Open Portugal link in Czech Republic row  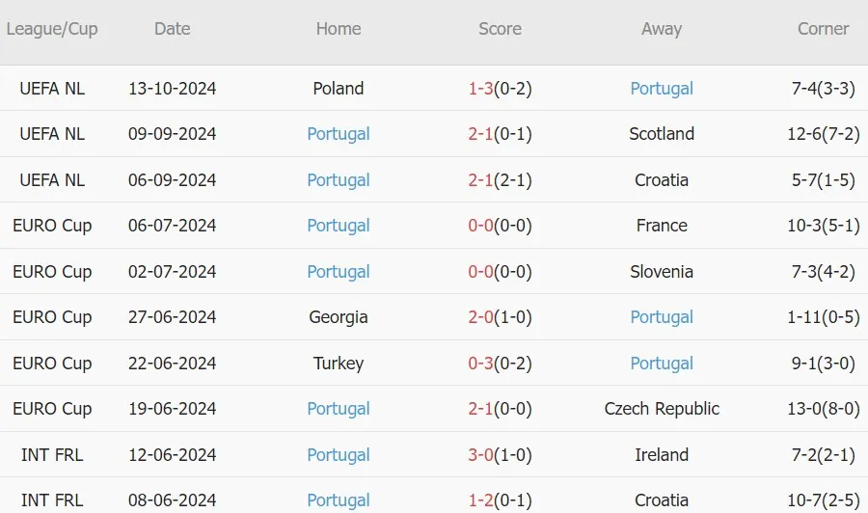[339, 409]
